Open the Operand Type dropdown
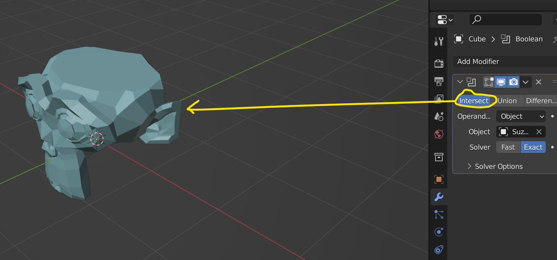Image resolution: width=557 pixels, height=260 pixels. [x=521, y=116]
